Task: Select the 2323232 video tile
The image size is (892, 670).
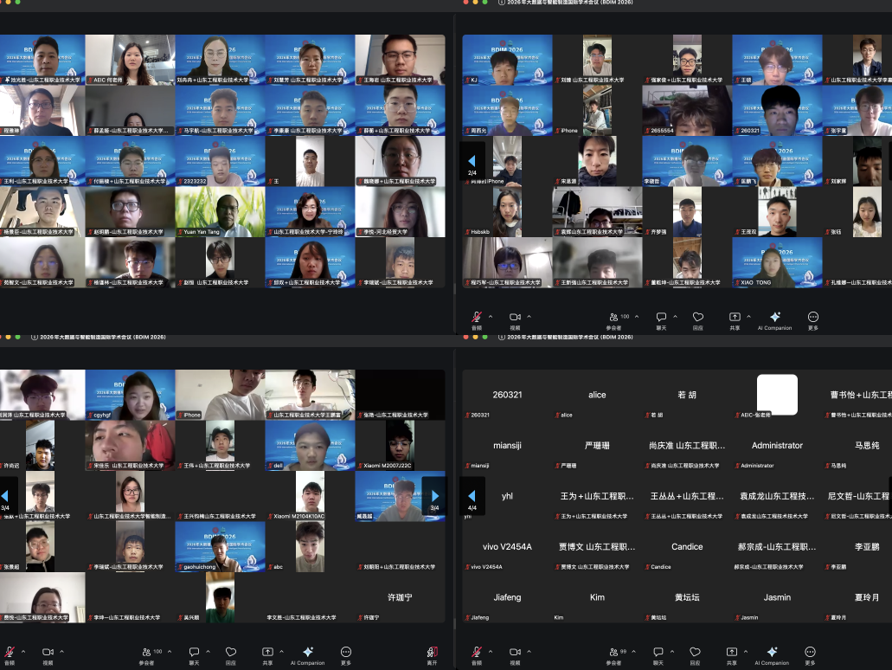Action: (220, 161)
